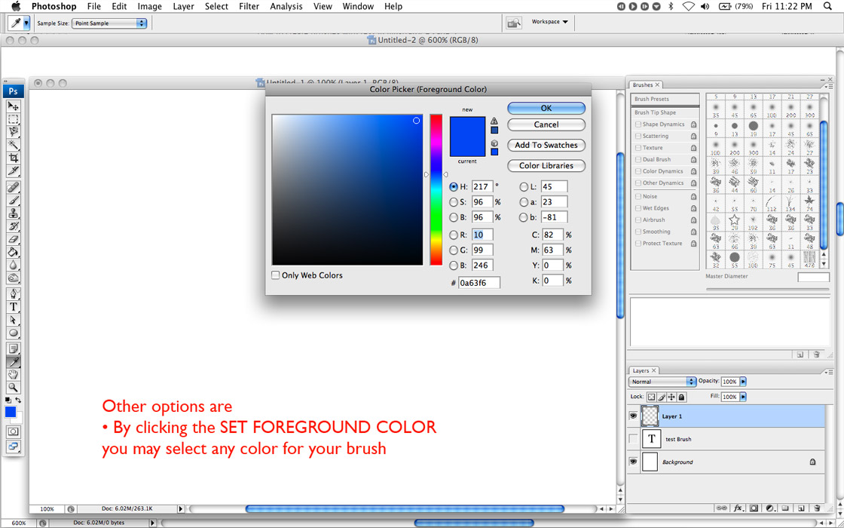Enable the Only Web Colors checkbox

click(276, 275)
